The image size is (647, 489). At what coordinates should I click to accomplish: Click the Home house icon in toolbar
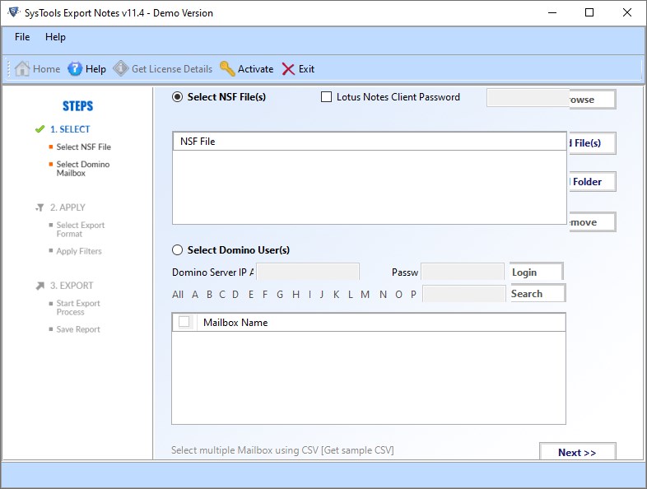[22, 68]
